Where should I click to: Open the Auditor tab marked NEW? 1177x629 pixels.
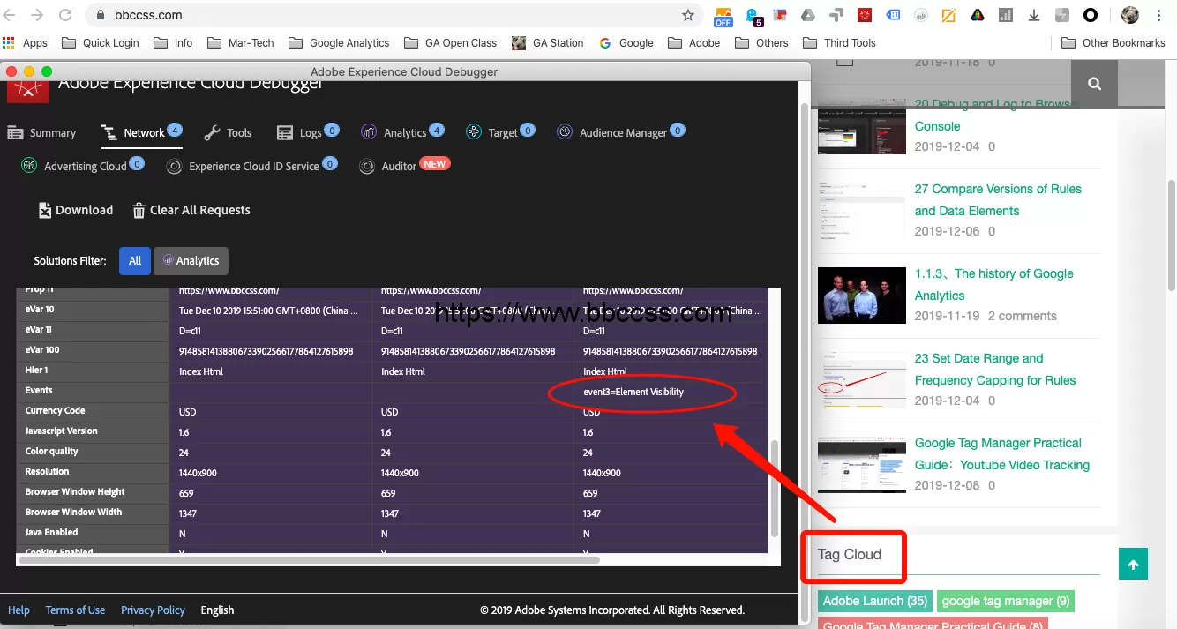coord(405,166)
